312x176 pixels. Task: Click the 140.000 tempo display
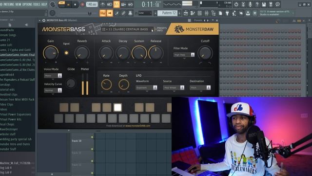pyautogui.click(x=92, y=4)
